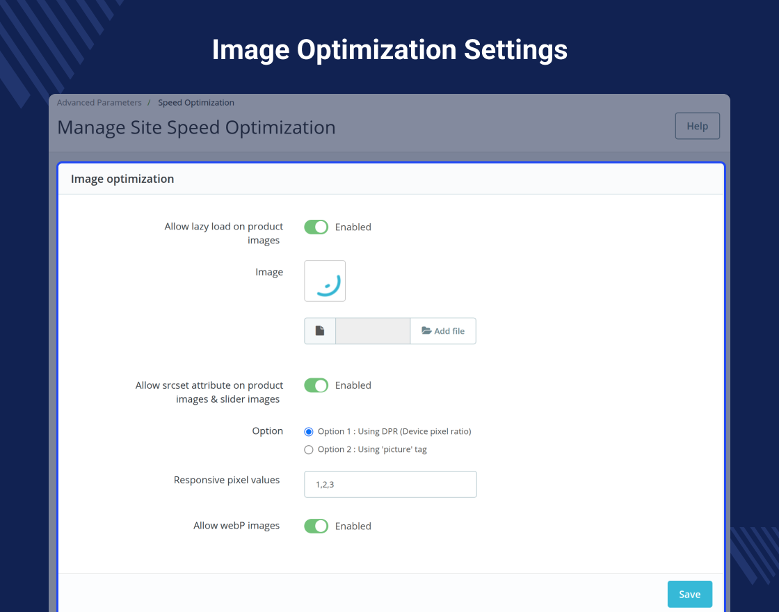Go to Speed Optimization breadcrumb
Image resolution: width=779 pixels, height=612 pixels.
[x=195, y=102]
